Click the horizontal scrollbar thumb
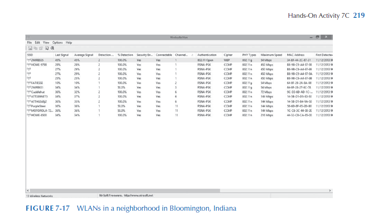This screenshot has height=221, width=377. (x=125, y=191)
